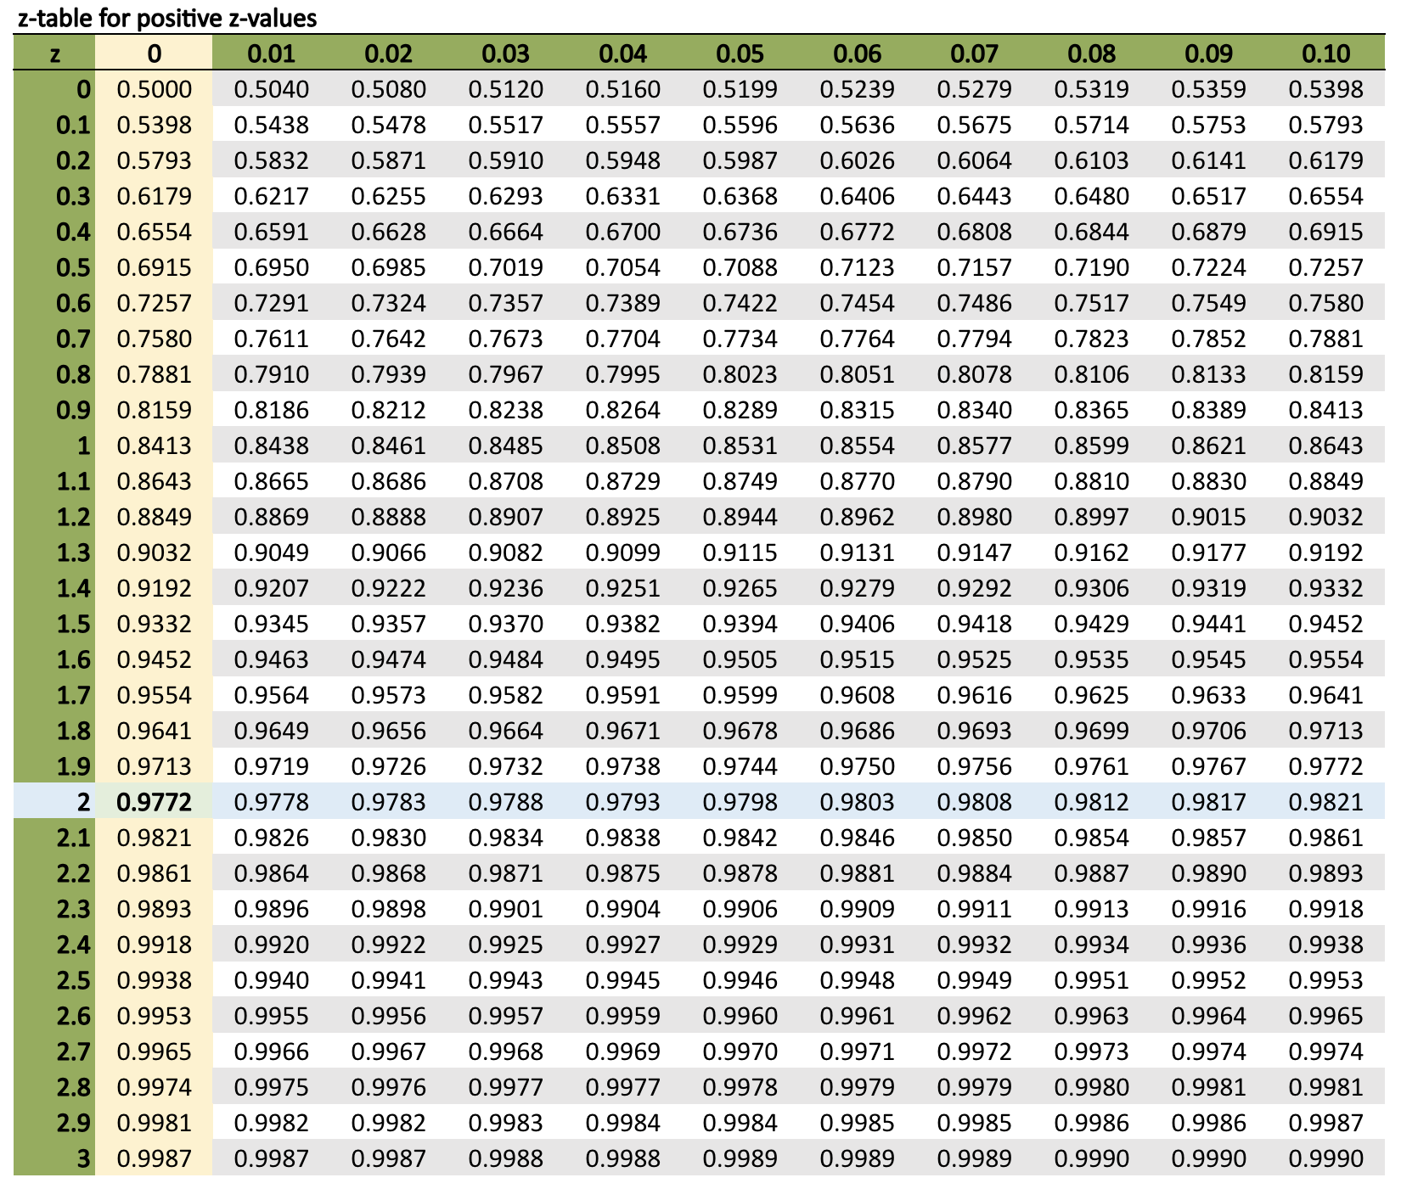The image size is (1401, 1200).
Task: Click the bold value 0.9772 in row 2
Action: 154,802
